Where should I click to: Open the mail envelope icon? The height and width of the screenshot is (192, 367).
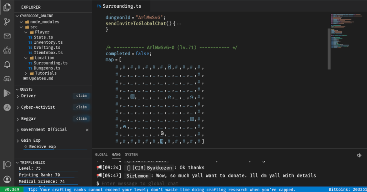[x=7, y=36]
